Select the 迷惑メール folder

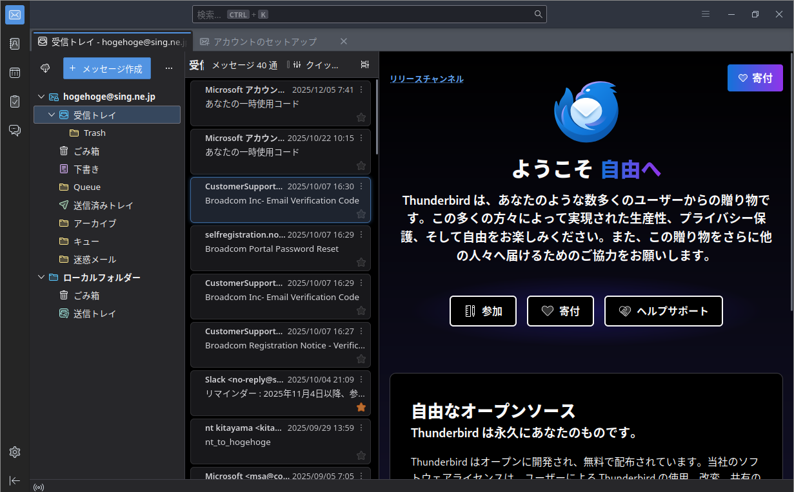[x=107, y=259]
